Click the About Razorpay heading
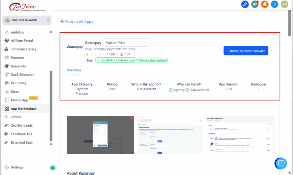The image size is (293, 175). [x=81, y=173]
